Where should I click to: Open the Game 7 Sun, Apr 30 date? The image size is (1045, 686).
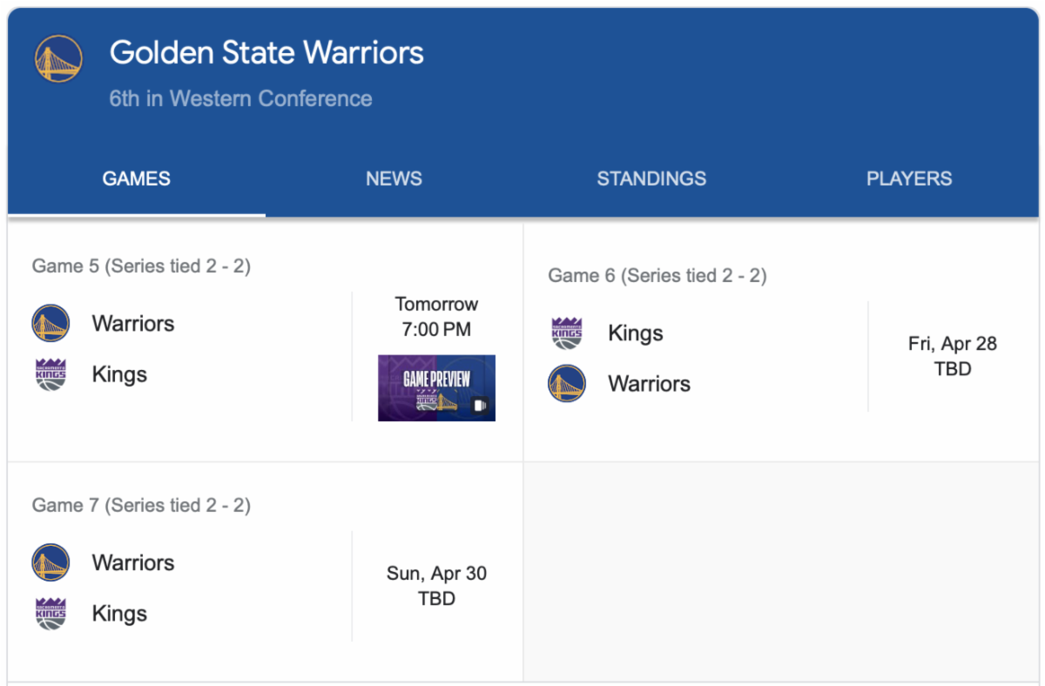[436, 574]
